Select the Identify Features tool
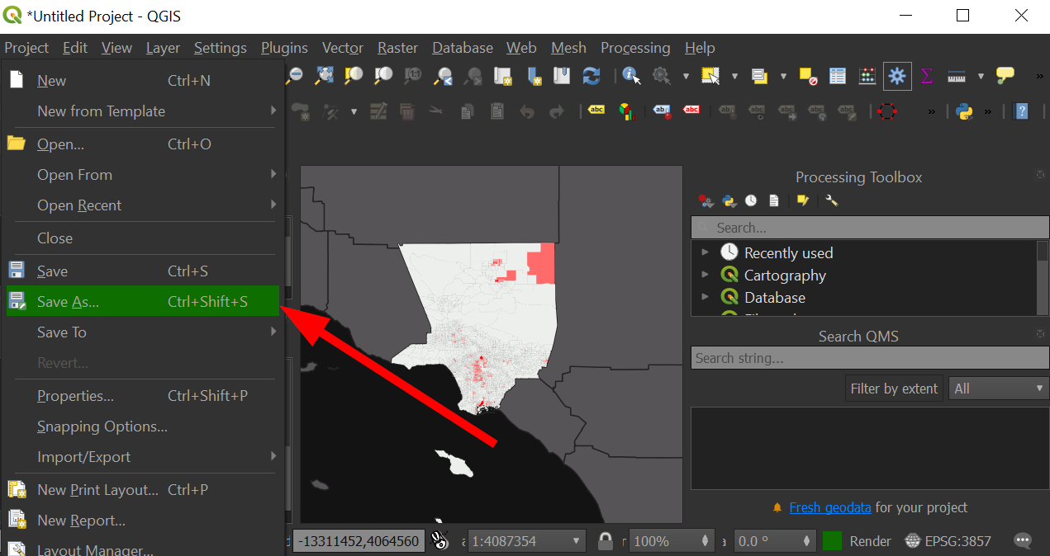The height and width of the screenshot is (556, 1050). [632, 76]
